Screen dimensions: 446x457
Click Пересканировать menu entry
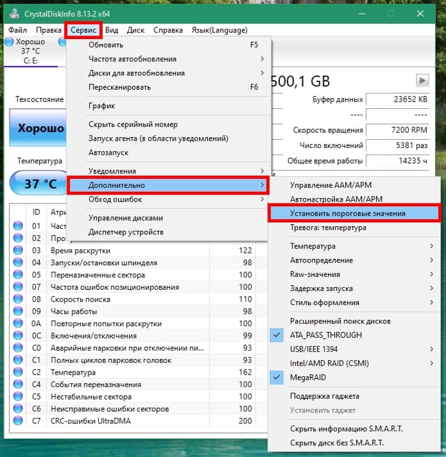point(167,87)
